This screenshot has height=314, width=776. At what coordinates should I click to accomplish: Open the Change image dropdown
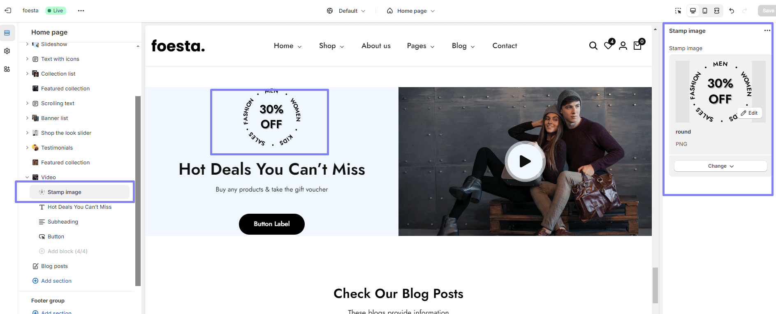720,166
